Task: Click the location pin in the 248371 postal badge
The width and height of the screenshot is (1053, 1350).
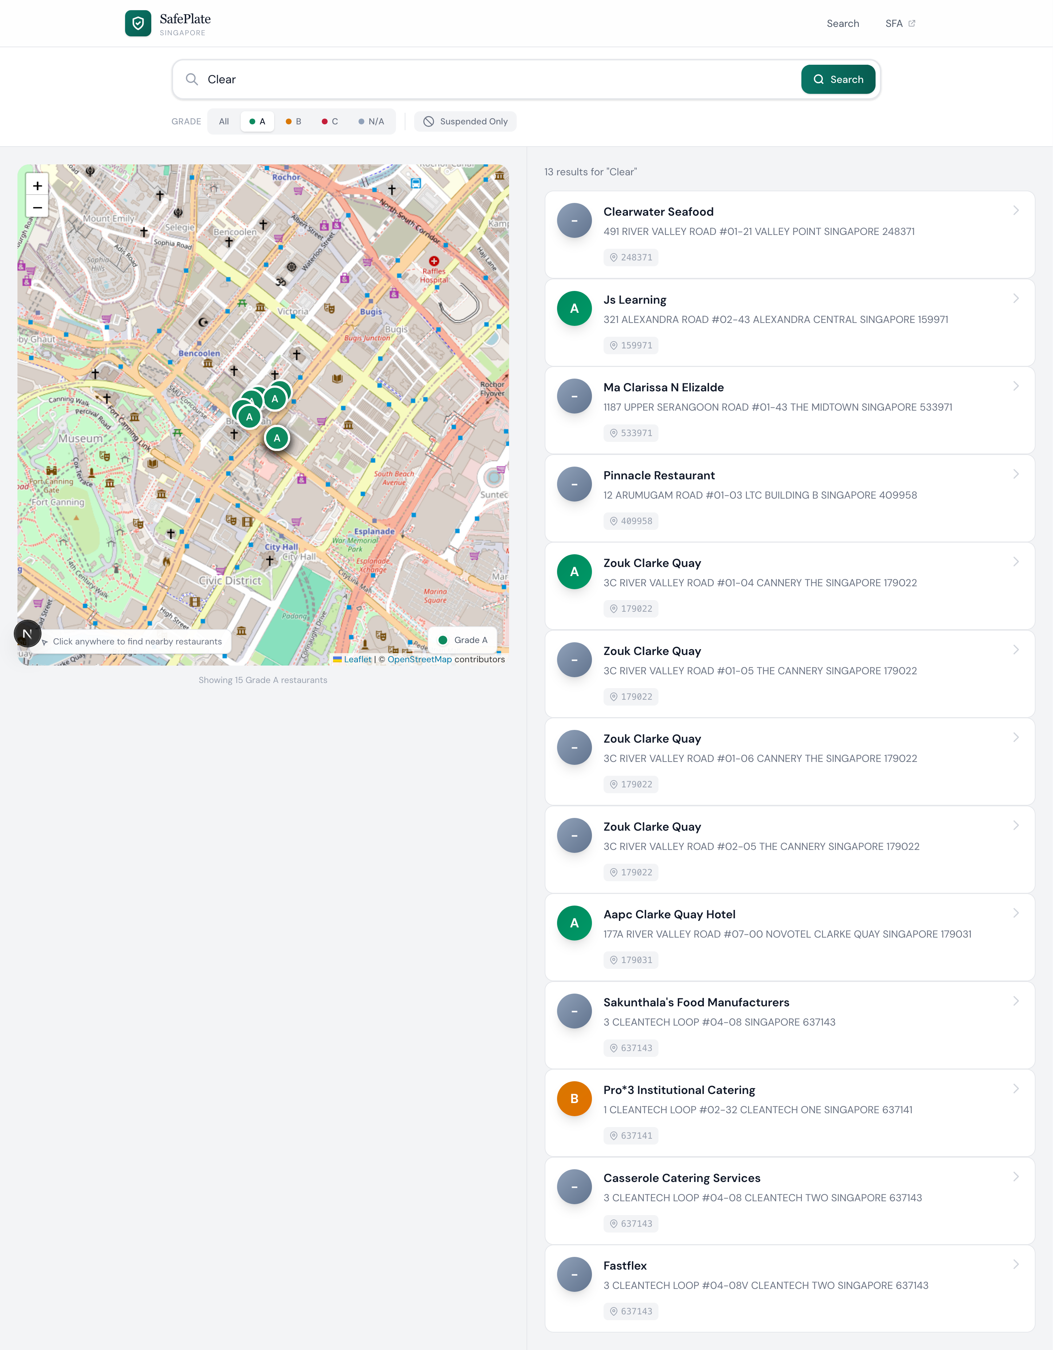Action: (x=614, y=258)
